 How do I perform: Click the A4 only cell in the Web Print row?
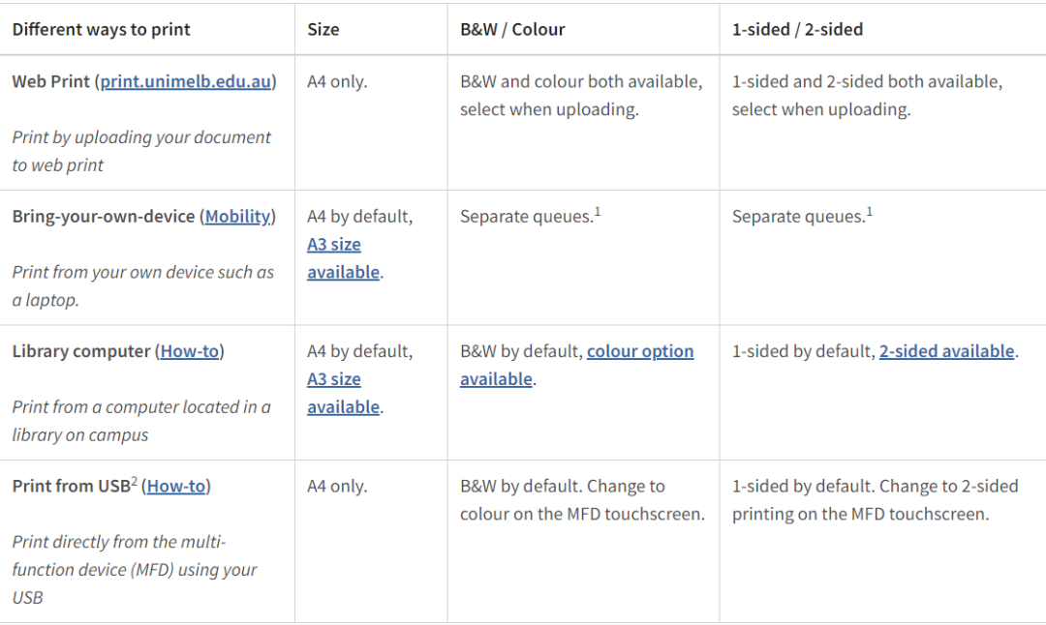coord(337,81)
